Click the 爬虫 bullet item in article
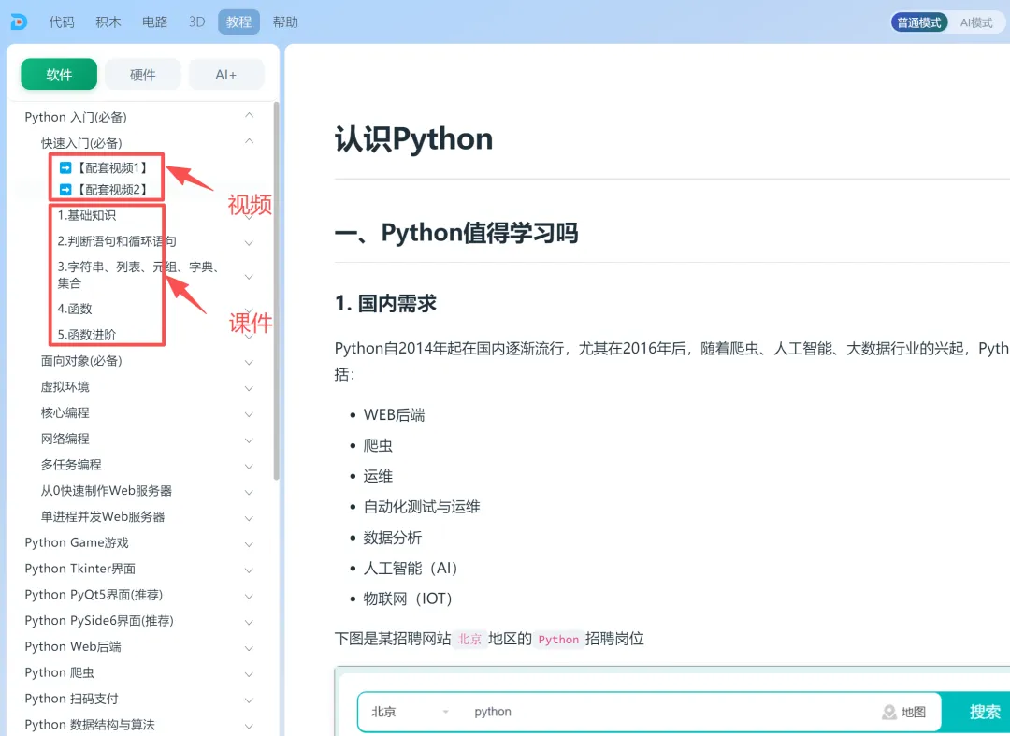This screenshot has width=1010, height=736. click(378, 445)
